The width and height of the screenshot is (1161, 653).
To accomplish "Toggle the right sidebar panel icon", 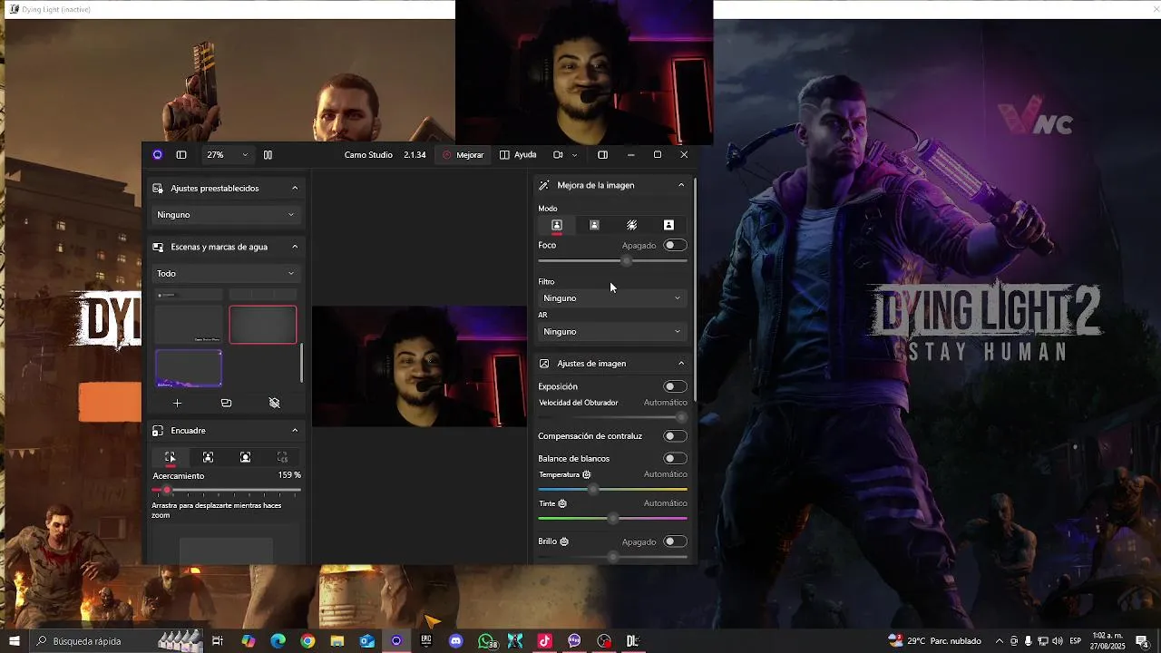I will pyautogui.click(x=602, y=155).
